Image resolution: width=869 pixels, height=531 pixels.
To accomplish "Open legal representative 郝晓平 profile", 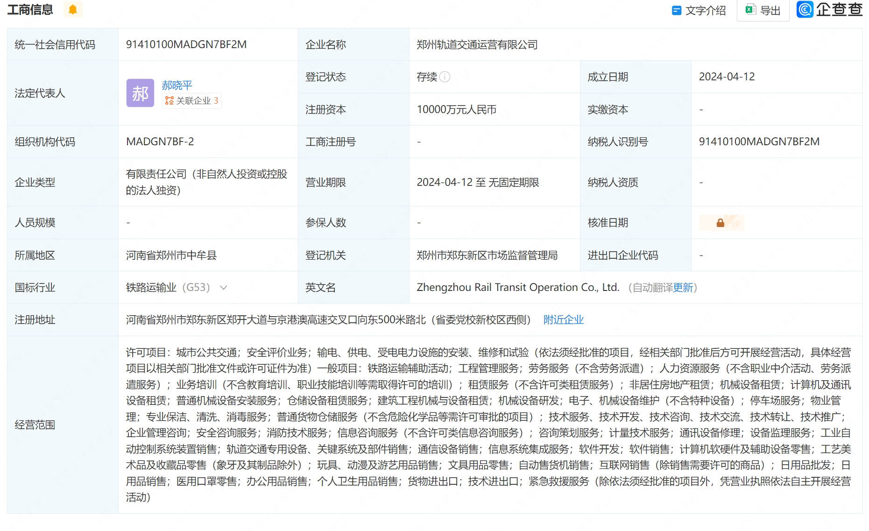I will pos(176,85).
